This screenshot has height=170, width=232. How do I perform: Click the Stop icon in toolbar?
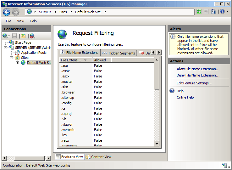pyautogui.click(x=206, y=11)
